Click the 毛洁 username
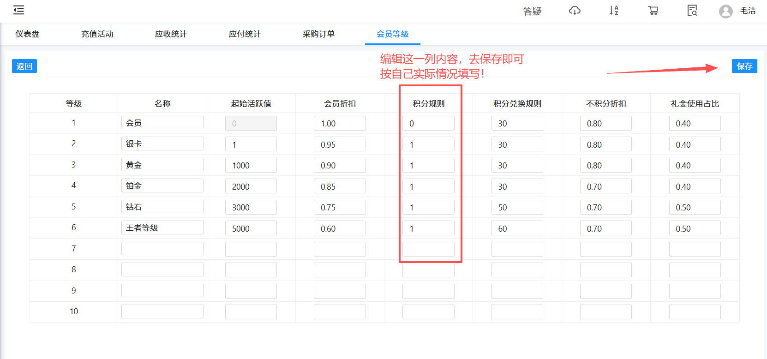The image size is (767, 359). coord(748,11)
